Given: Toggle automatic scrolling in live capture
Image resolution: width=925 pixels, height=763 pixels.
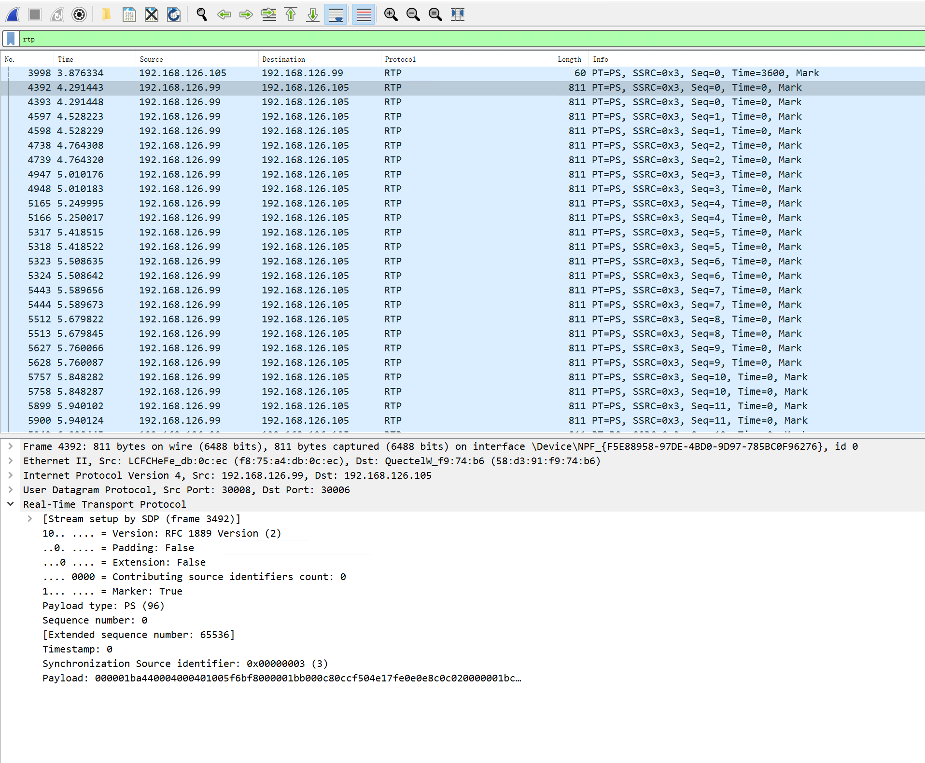Looking at the screenshot, I should (336, 14).
